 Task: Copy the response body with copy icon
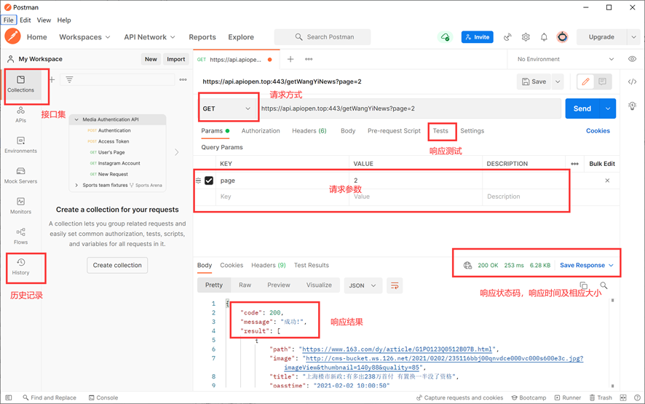coord(583,285)
